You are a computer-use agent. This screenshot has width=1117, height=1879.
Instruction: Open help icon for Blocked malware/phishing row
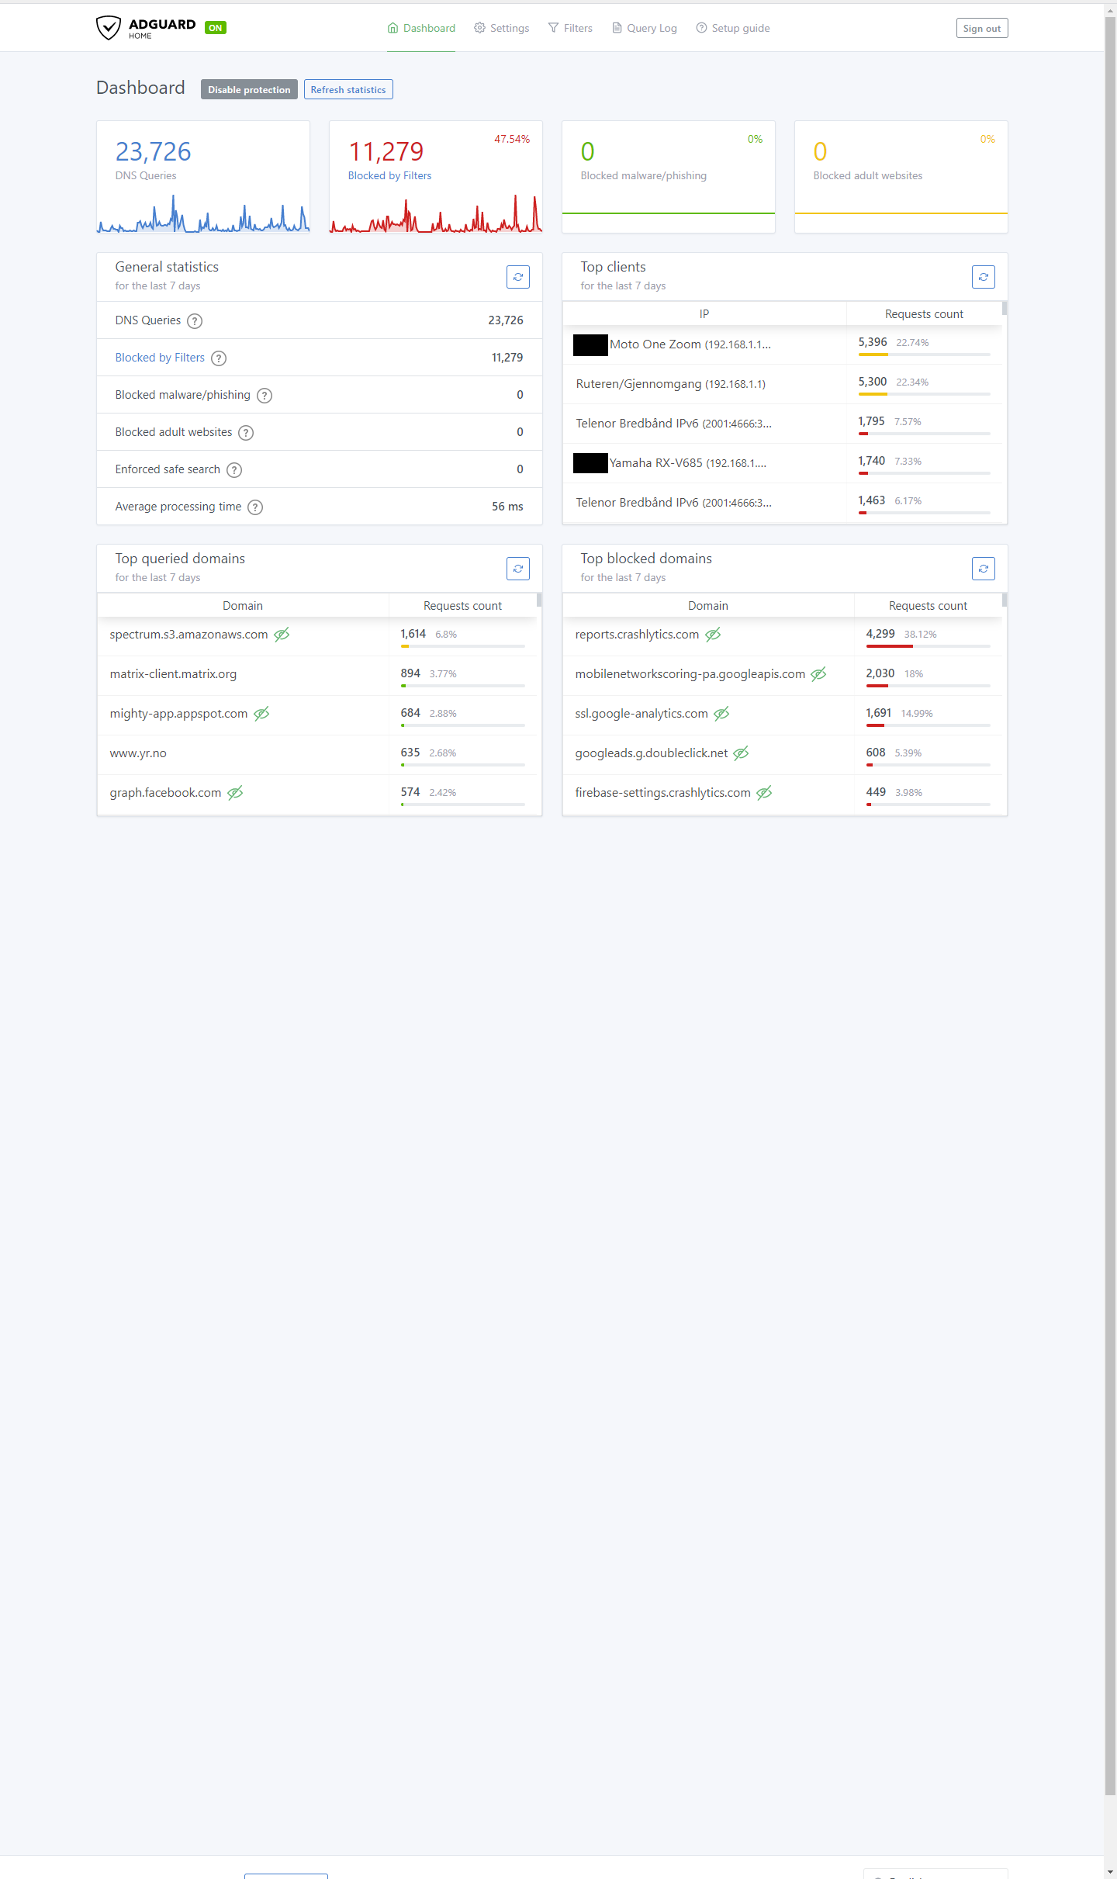[265, 396]
